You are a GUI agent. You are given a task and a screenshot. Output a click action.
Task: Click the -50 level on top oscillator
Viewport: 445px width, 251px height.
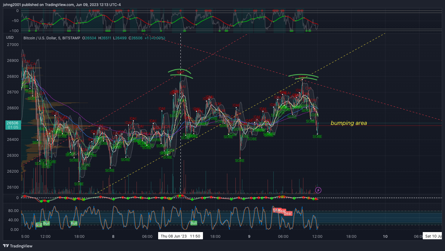[x=15, y=21]
